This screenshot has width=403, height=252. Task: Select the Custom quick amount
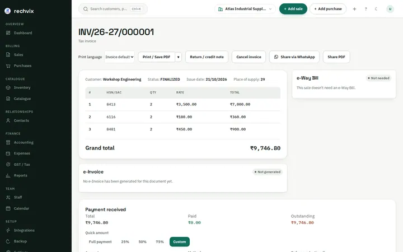pyautogui.click(x=180, y=242)
